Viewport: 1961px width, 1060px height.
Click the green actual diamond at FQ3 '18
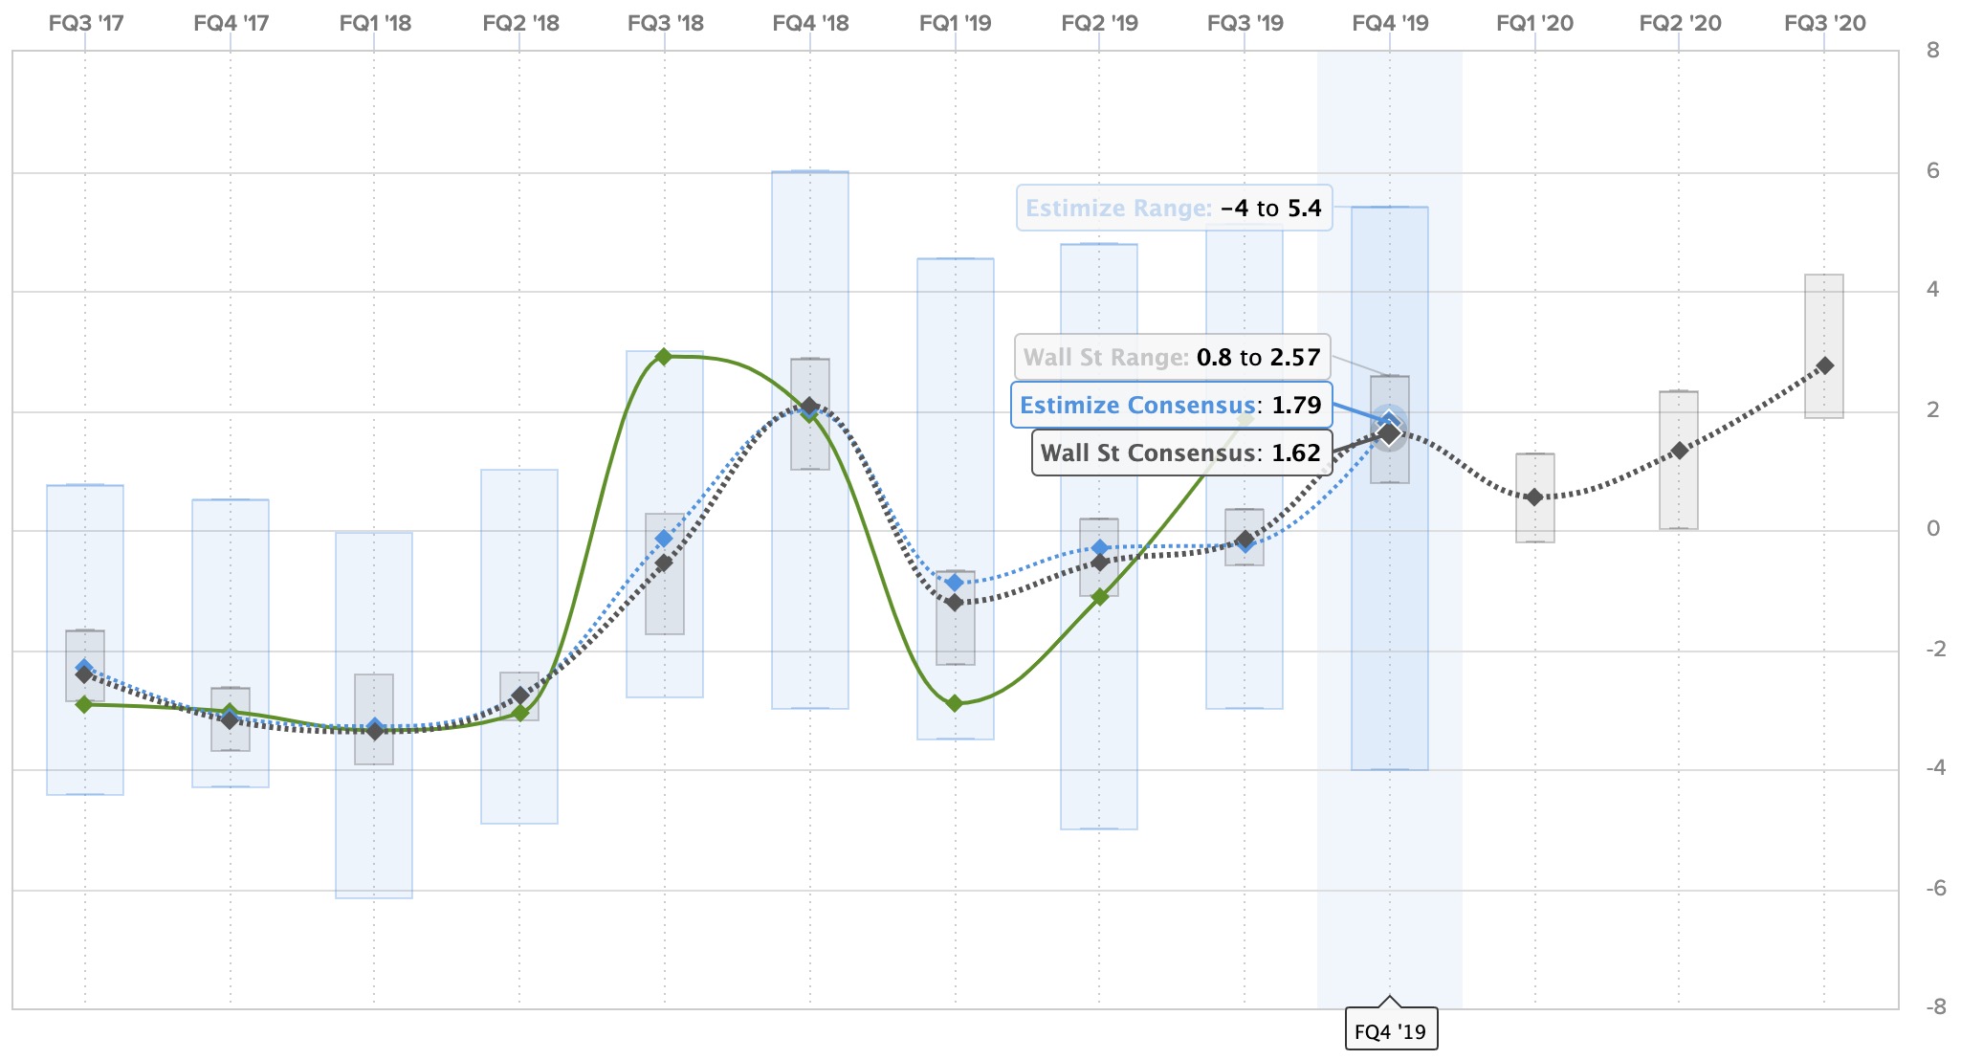click(x=664, y=356)
